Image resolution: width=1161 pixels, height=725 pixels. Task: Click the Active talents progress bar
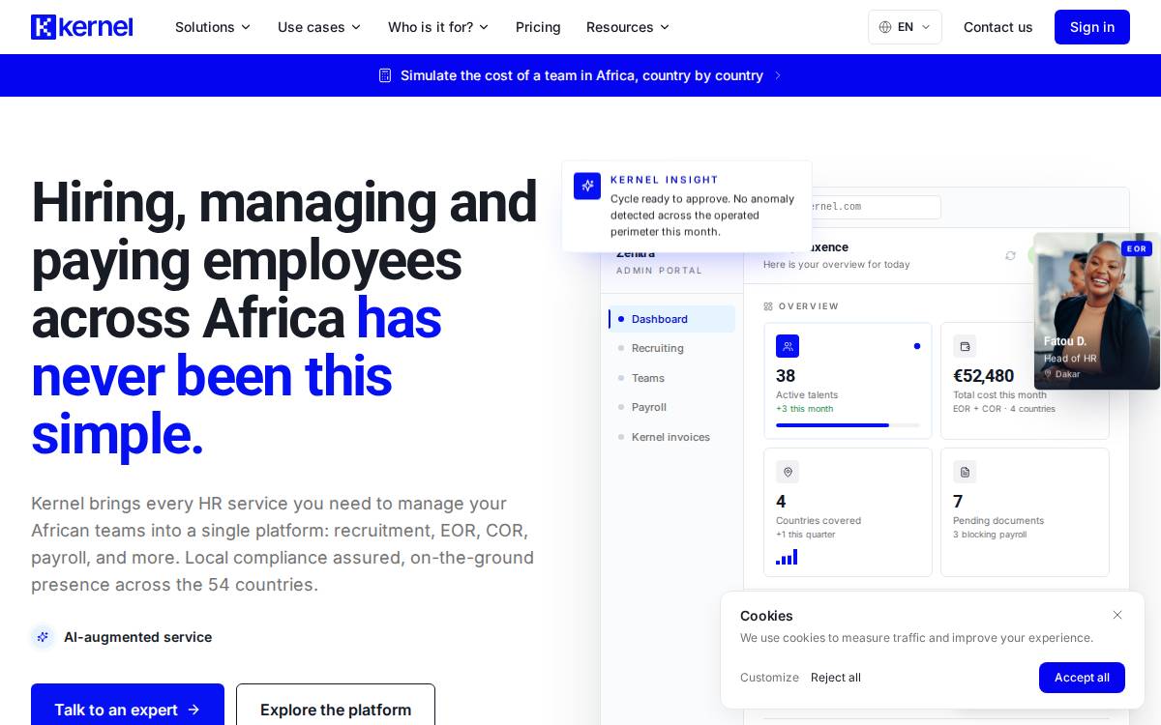click(x=848, y=425)
